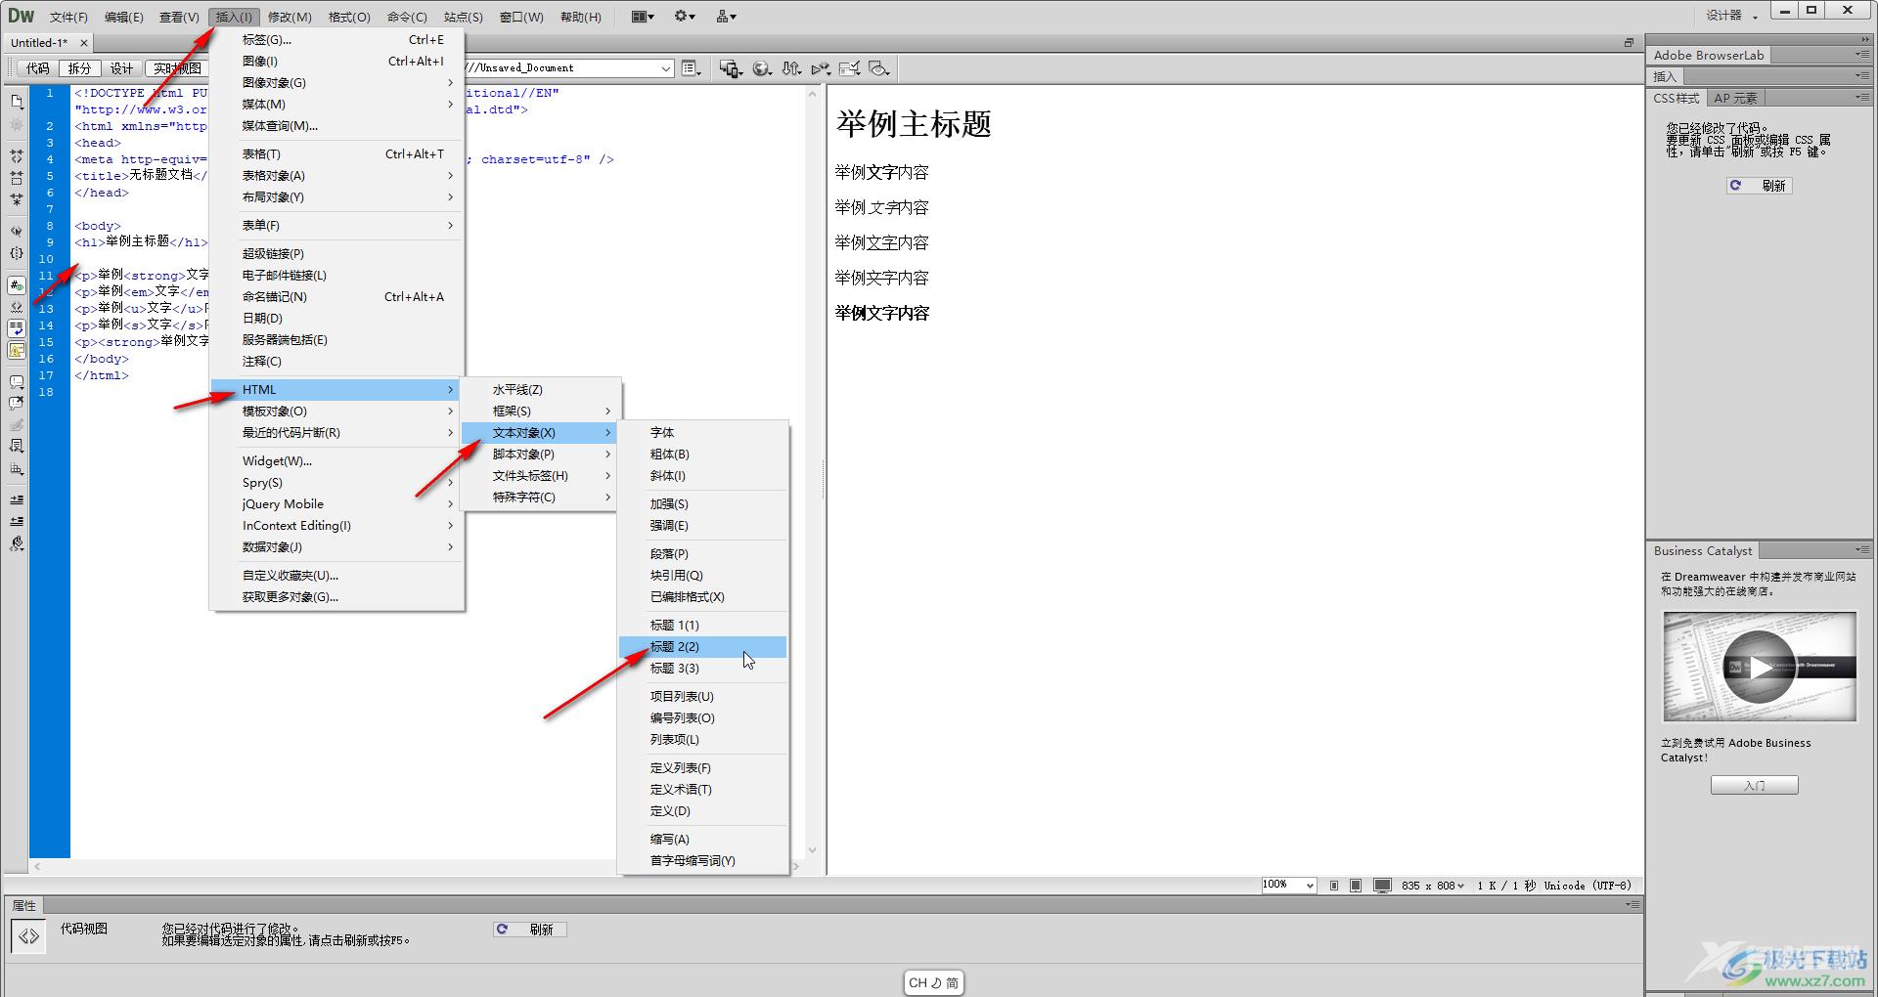Expand the 框架(S) submenu

coord(541,412)
